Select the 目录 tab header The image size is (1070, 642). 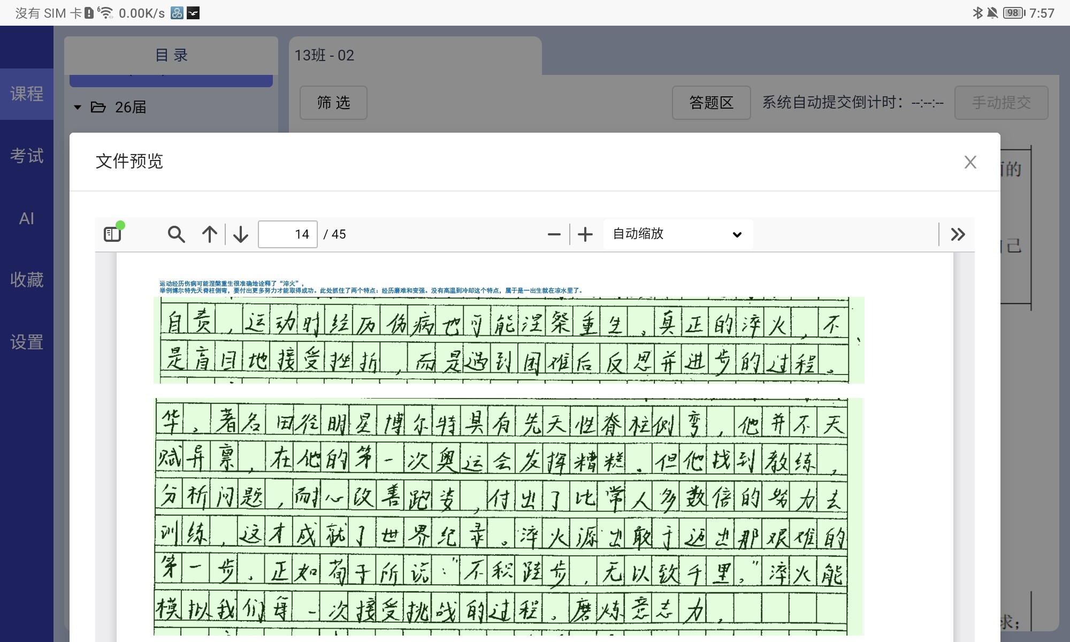[x=171, y=55]
